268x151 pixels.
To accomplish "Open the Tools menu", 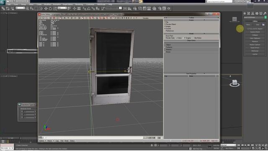I will (x=16, y=4).
